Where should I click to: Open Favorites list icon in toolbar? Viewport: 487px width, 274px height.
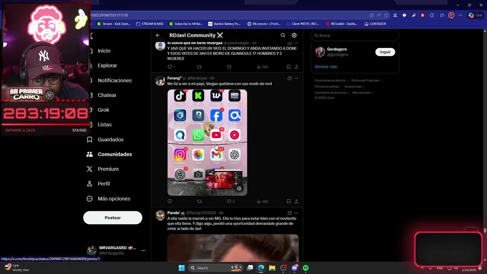(x=442, y=15)
